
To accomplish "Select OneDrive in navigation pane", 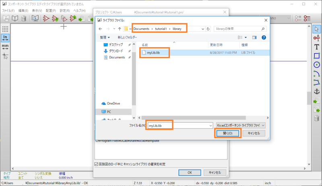I will point(114,103).
